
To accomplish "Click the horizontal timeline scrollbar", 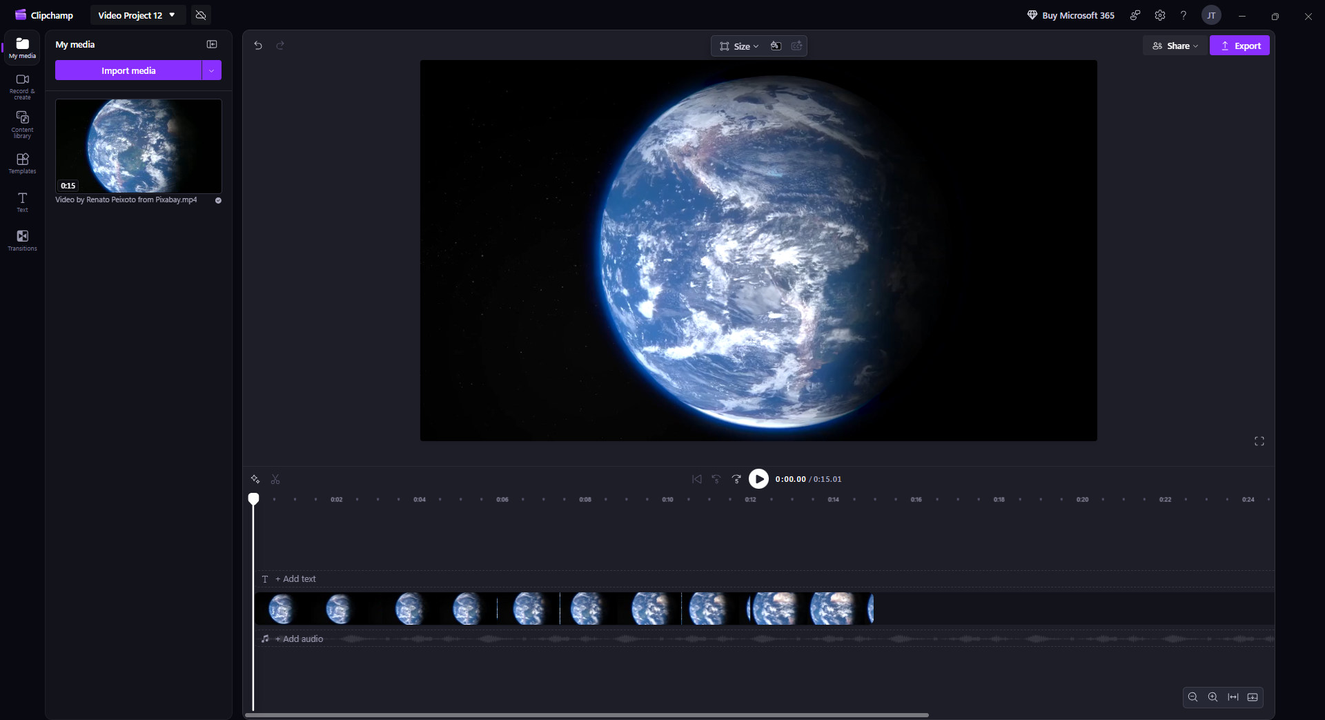I will click(587, 715).
